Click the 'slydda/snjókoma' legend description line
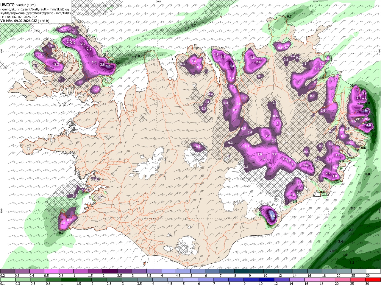 tap(36, 13)
